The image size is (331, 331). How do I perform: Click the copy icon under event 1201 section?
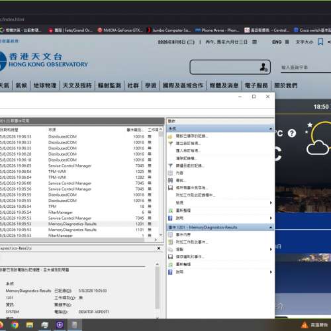pyautogui.click(x=170, y=250)
